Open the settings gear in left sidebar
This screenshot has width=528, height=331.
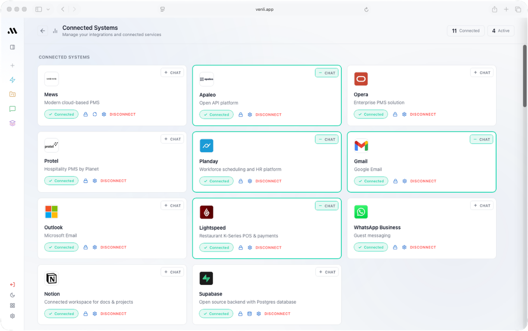[13, 316]
